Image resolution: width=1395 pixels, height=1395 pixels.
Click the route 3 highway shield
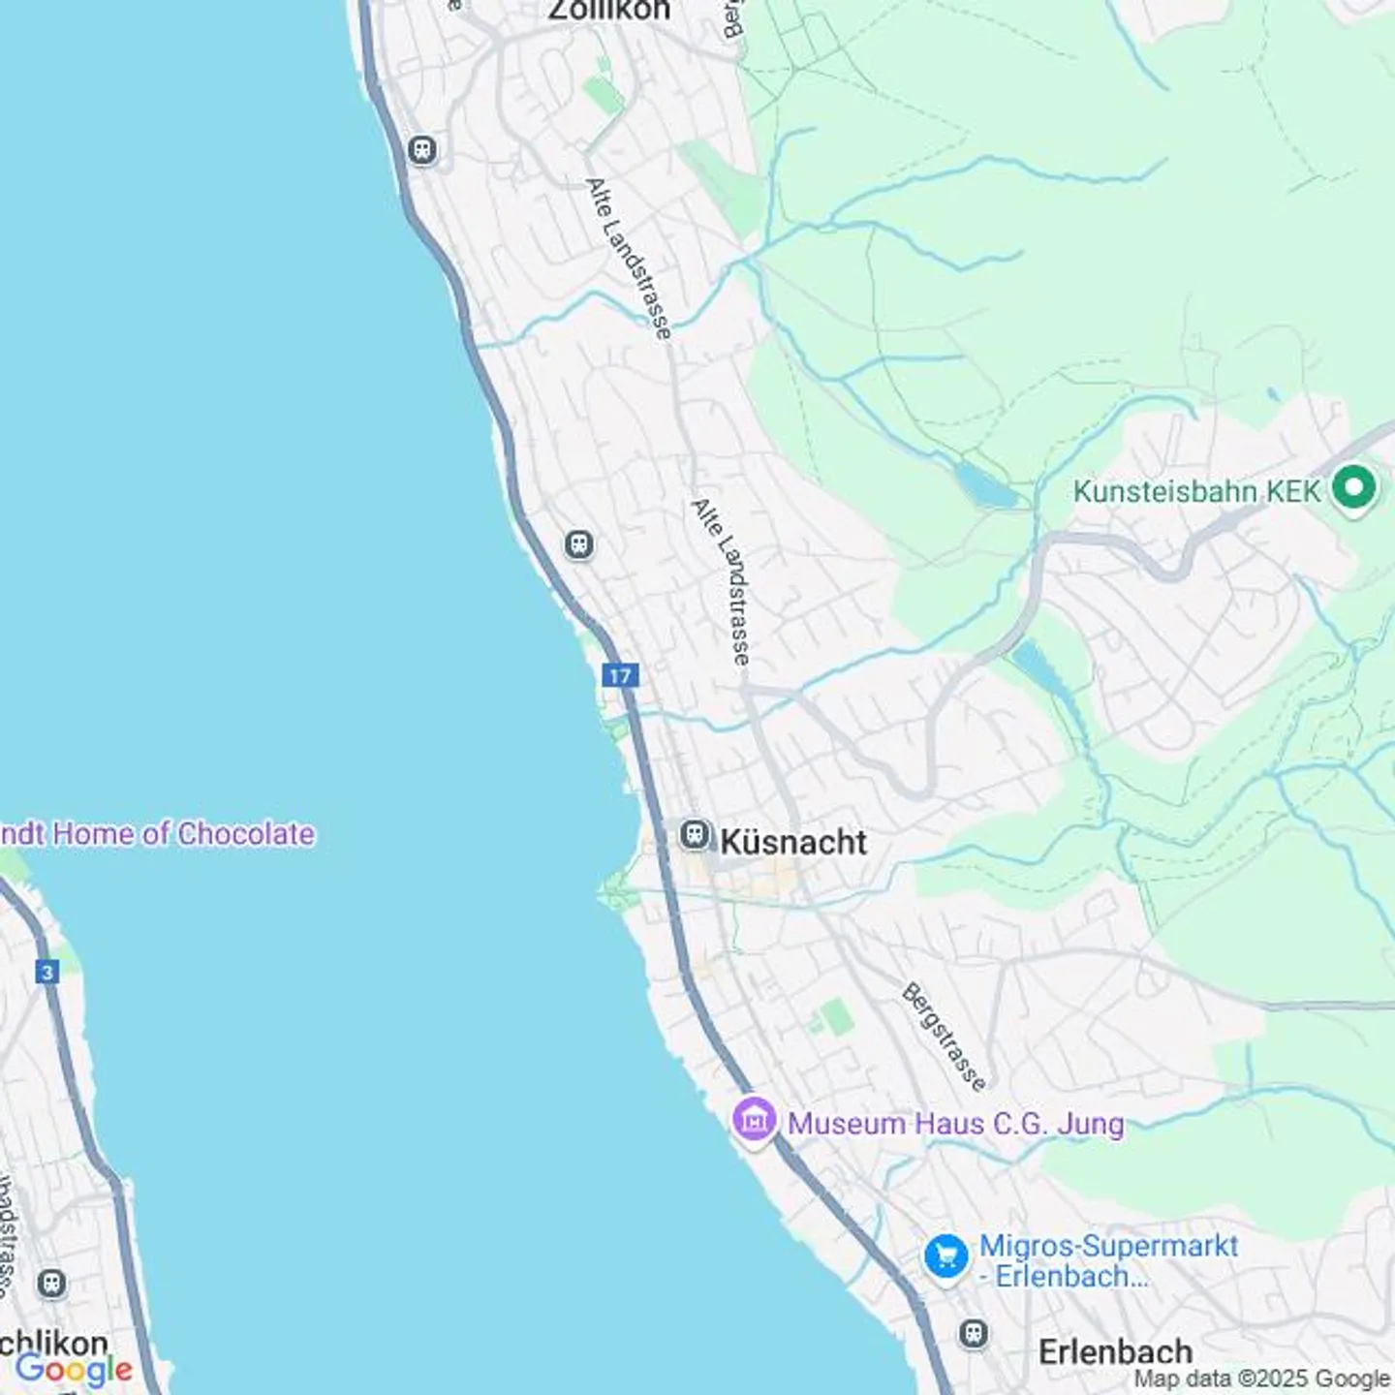point(47,971)
